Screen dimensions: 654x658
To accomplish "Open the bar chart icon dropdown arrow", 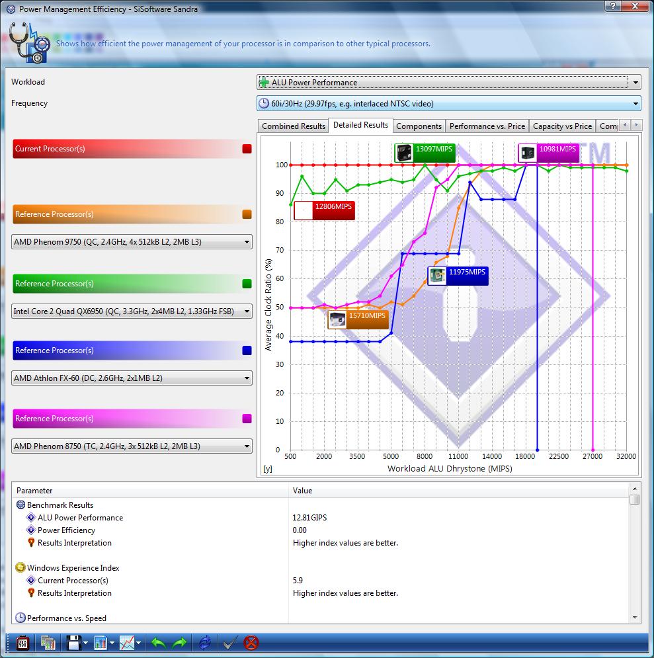I will [112, 643].
